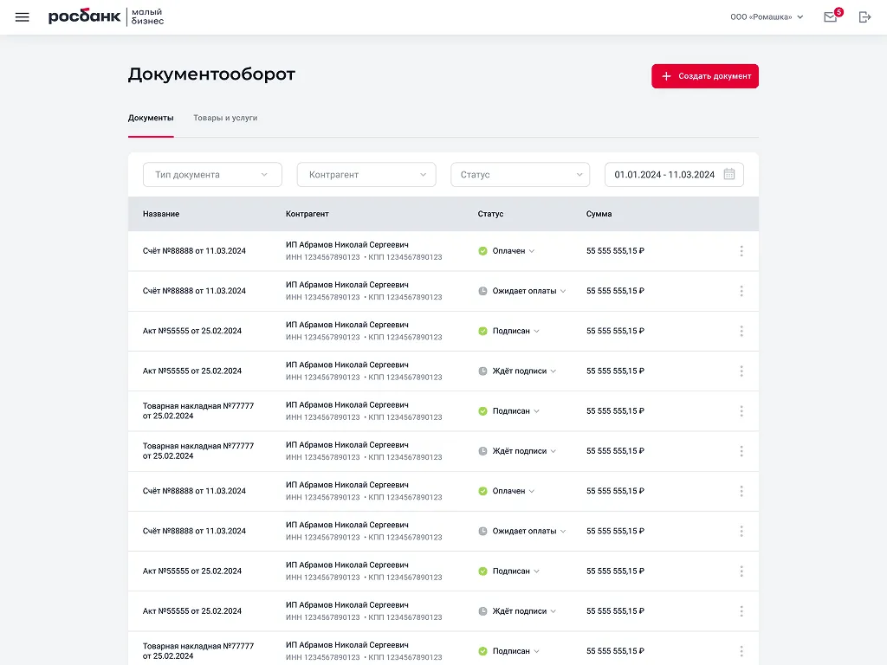Click the Статус column header
Screen dimensions: 887x665
pyautogui.click(x=490, y=214)
